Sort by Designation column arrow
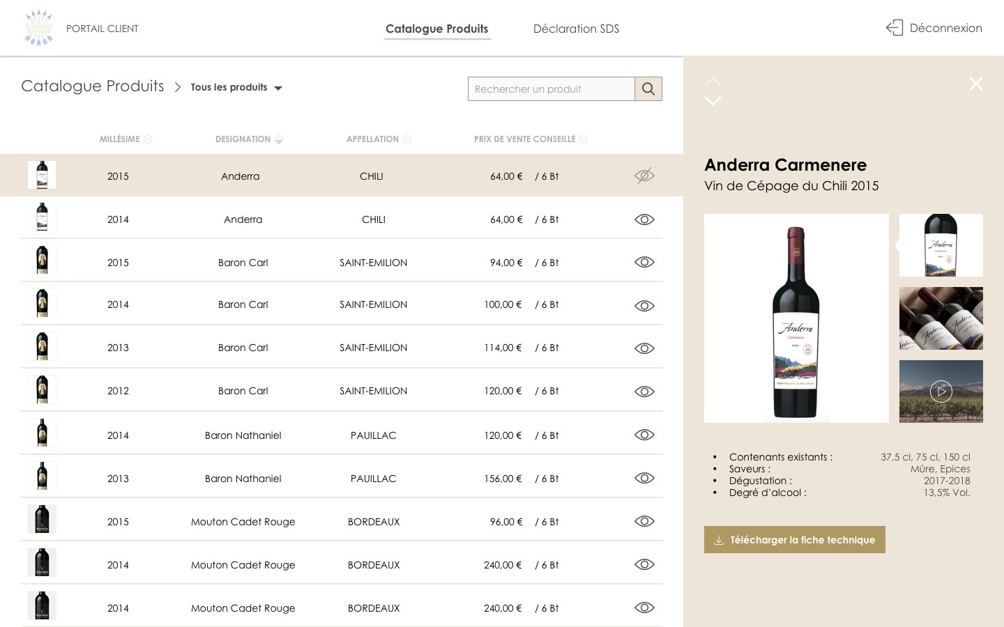Image resolution: width=1004 pixels, height=627 pixels. pyautogui.click(x=279, y=139)
